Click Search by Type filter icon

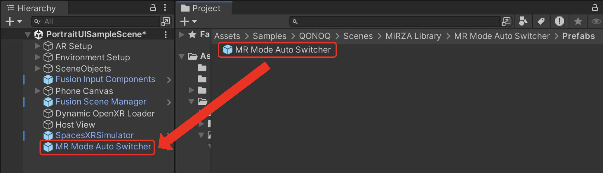coord(523,21)
